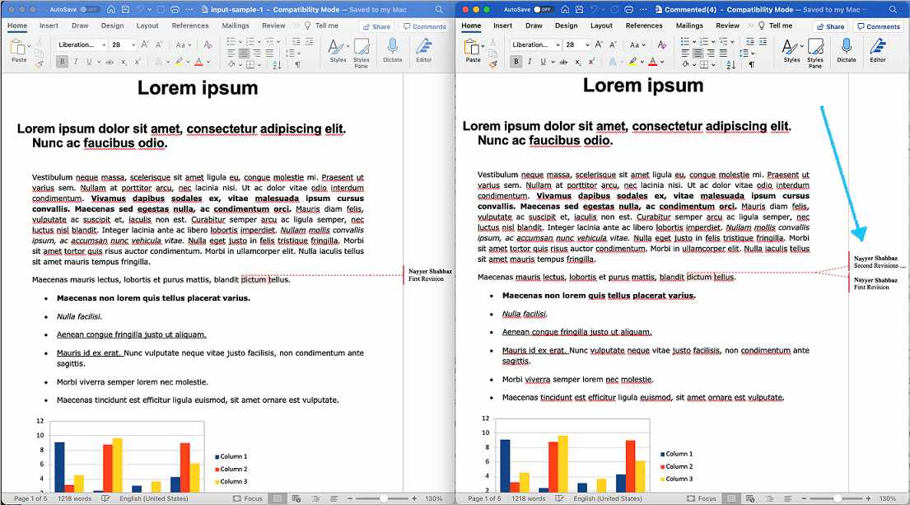Click zoom slider in the Commented(4) status bar

[x=837, y=498]
